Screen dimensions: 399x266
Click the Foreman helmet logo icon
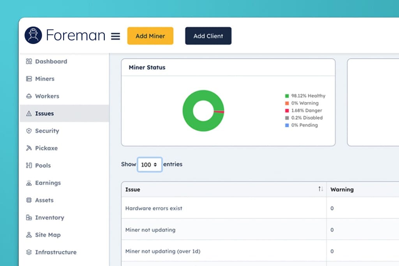[34, 35]
